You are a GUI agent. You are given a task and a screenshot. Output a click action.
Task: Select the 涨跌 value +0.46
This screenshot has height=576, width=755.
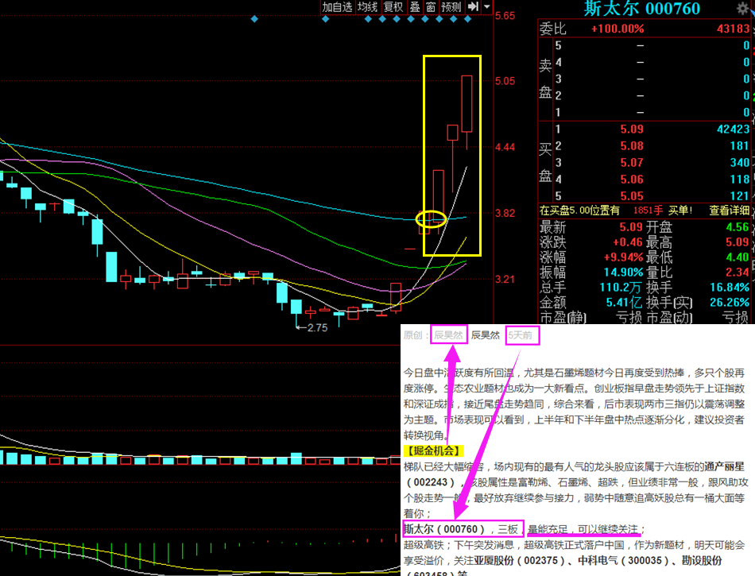click(628, 242)
